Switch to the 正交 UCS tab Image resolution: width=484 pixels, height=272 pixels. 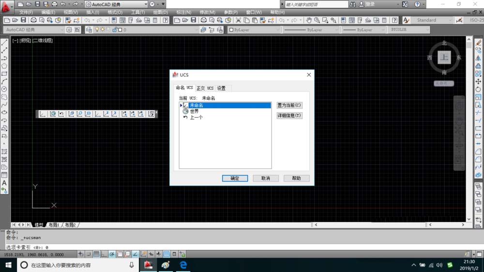pos(205,88)
